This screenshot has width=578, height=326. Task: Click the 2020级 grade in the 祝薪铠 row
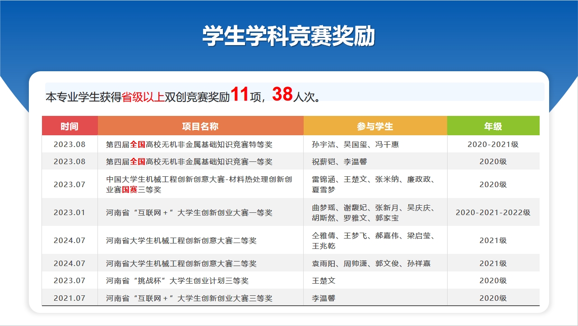point(493,161)
